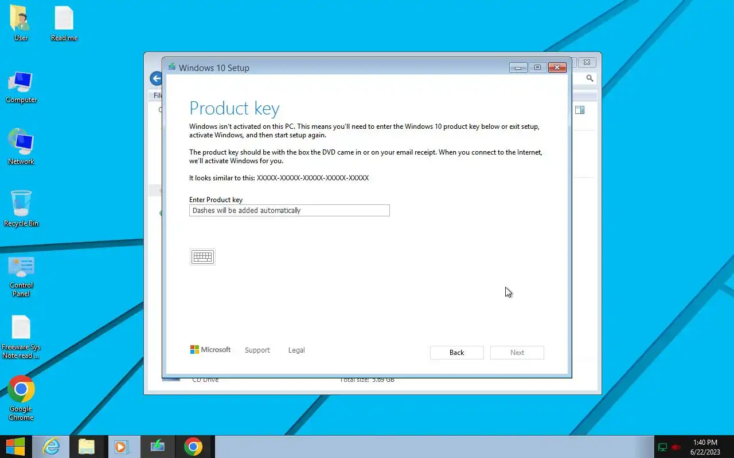Select the Google Chrome desktop shortcut
Screen dimensions: 734x458
[x=21, y=398]
